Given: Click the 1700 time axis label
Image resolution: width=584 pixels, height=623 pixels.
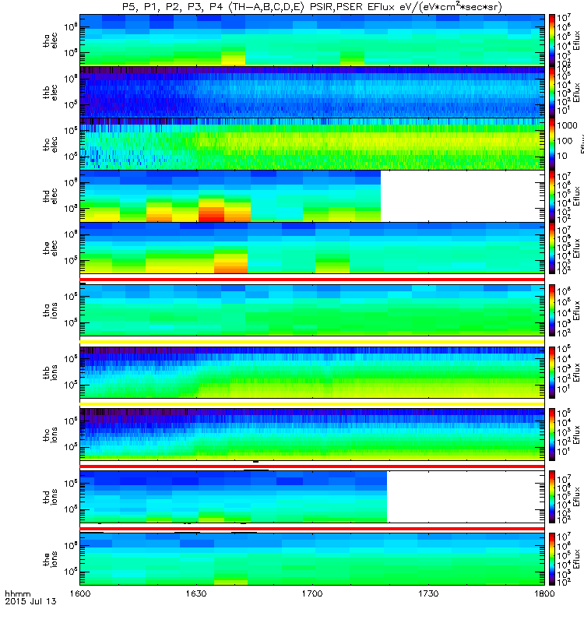Looking at the screenshot, I should point(312,593).
